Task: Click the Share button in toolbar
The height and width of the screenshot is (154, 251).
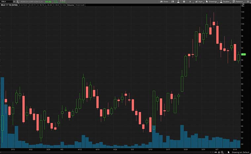Action: click(x=164, y=2)
